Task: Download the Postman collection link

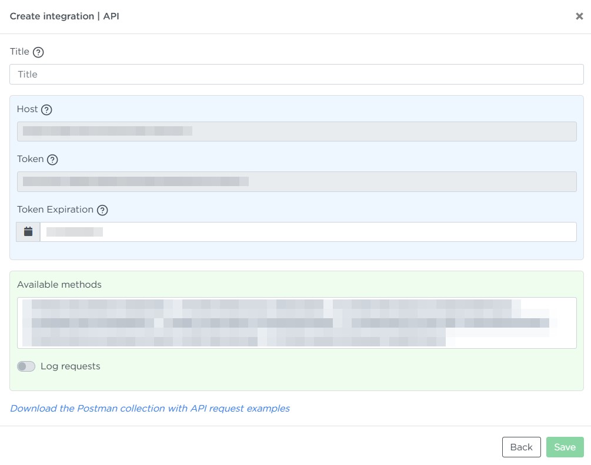Action: (150, 408)
